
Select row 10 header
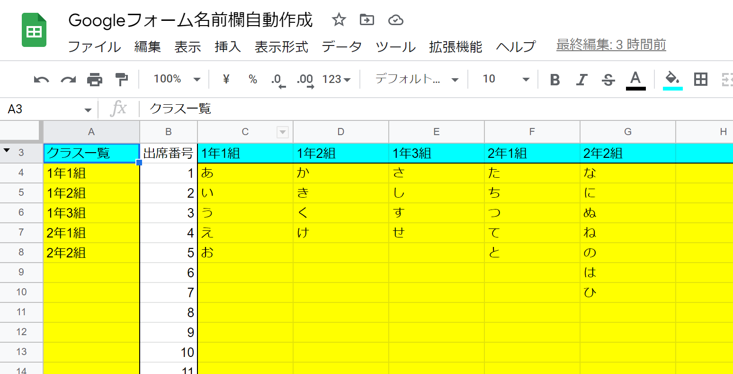(21, 292)
